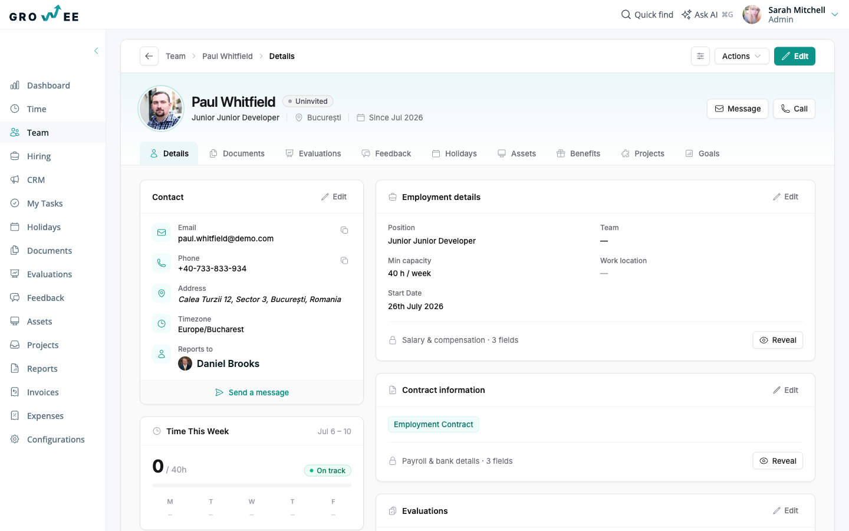The width and height of the screenshot is (849, 531).
Task: Click the Call button
Action: 794,109
